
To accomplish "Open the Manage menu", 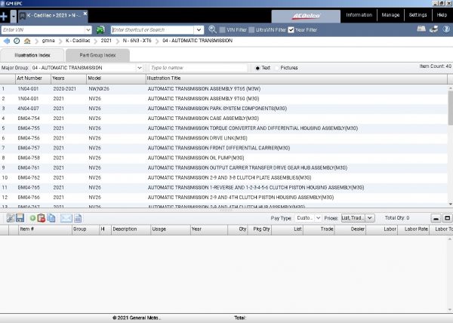I will pyautogui.click(x=390, y=15).
